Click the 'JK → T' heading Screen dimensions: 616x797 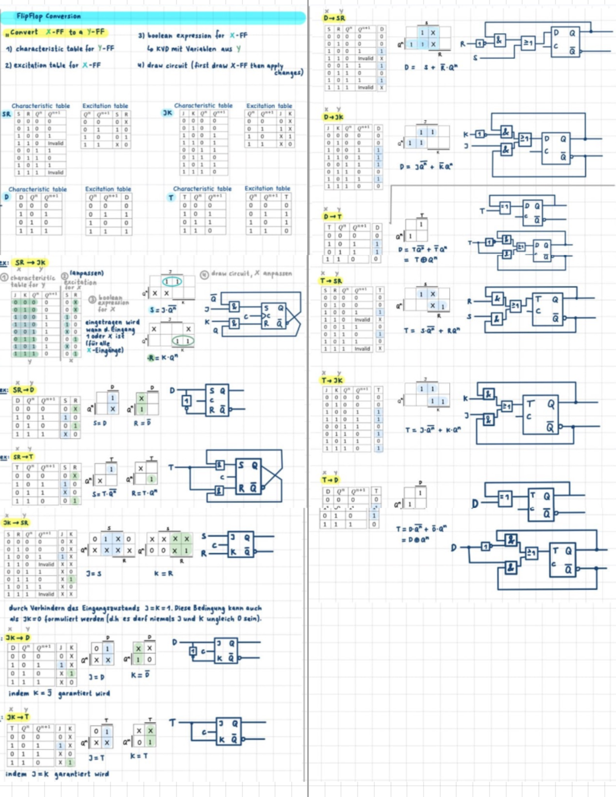18,717
